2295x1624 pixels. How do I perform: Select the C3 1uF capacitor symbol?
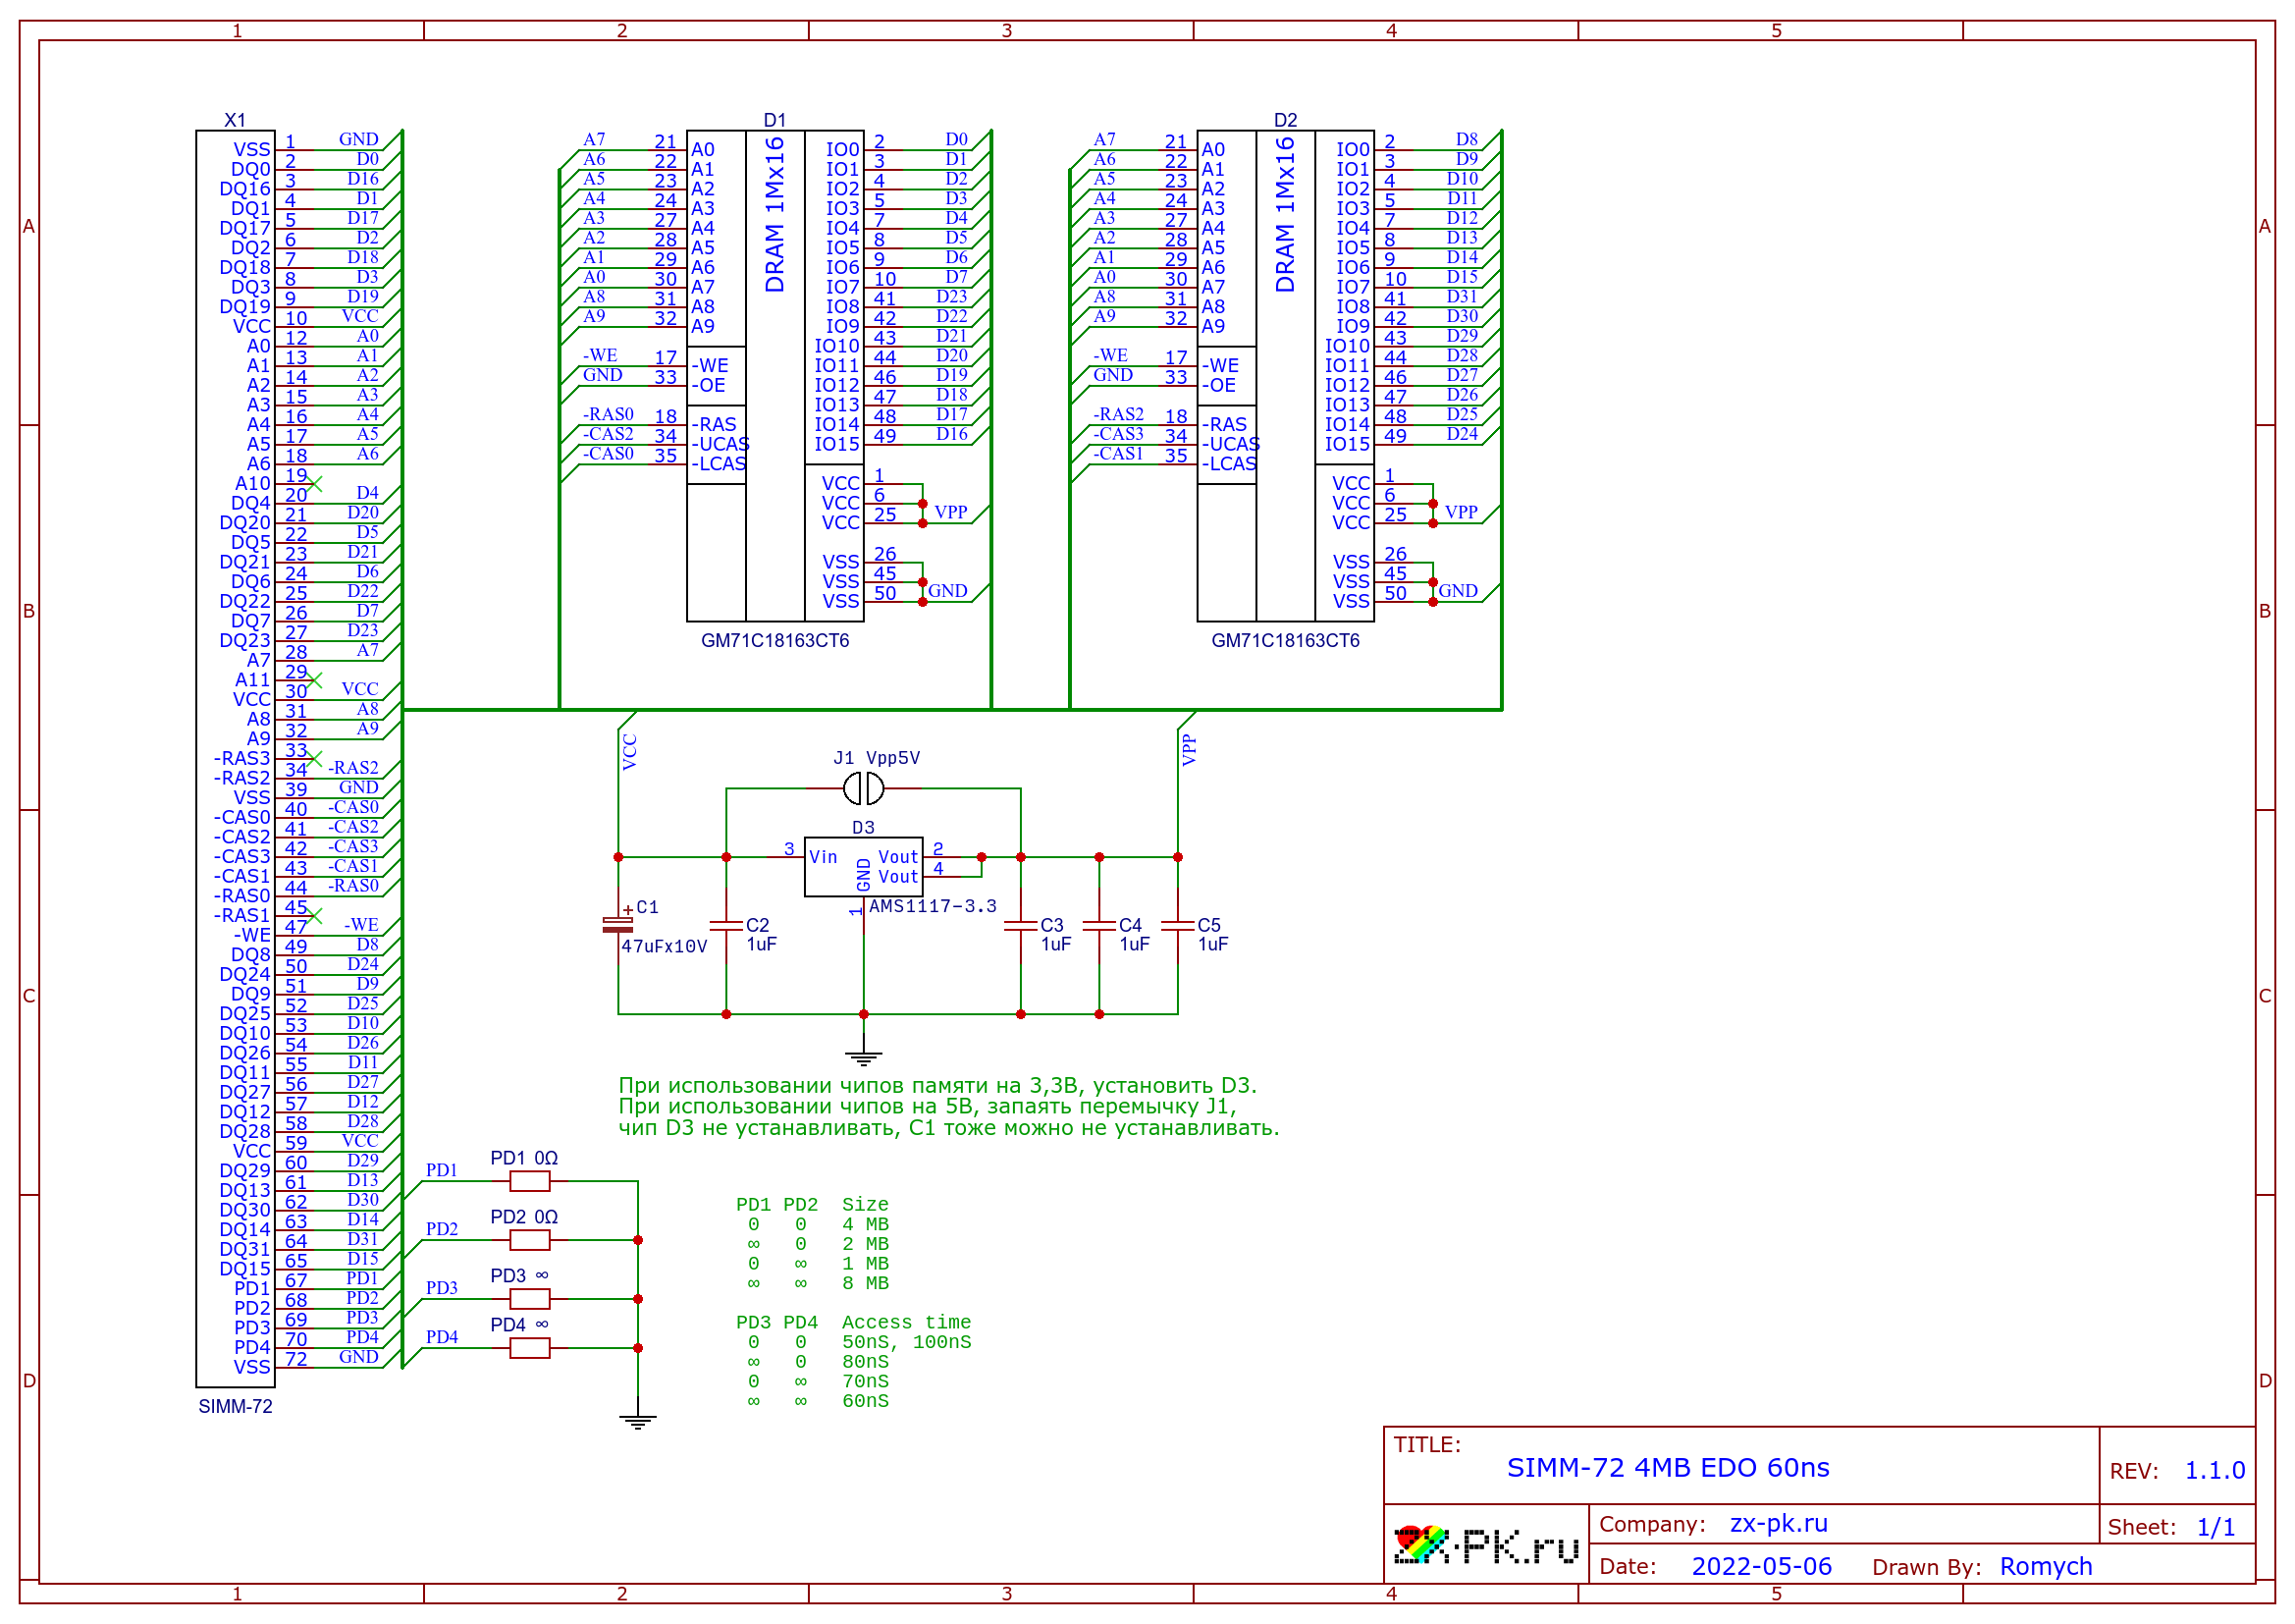click(x=1021, y=927)
